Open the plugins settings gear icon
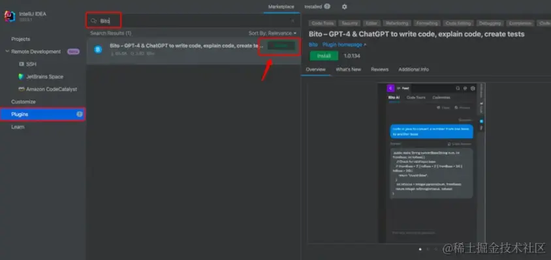551x260 pixels. coord(345,7)
